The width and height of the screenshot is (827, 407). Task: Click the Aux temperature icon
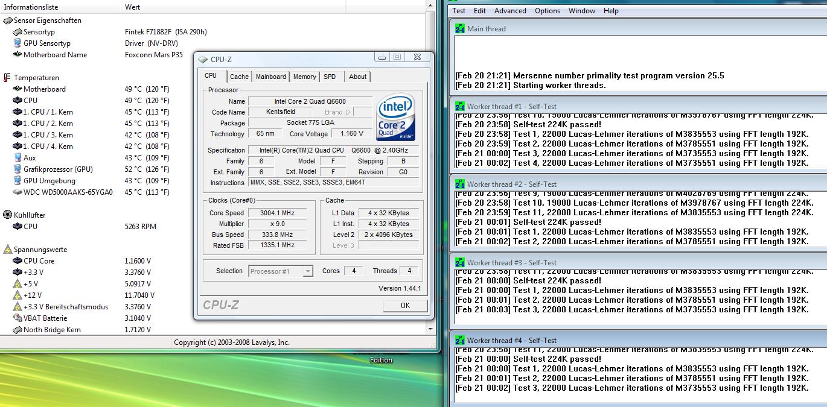pos(18,158)
